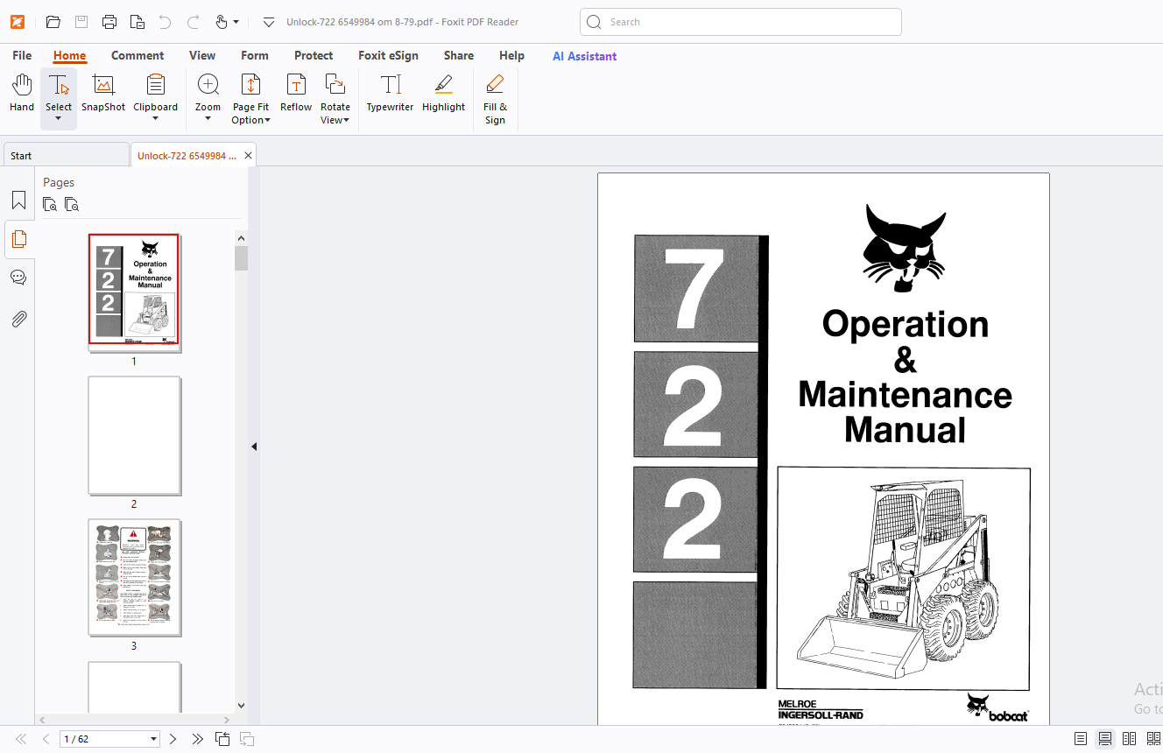This screenshot has width=1163, height=753.
Task: Open the File menu
Action: click(x=22, y=55)
